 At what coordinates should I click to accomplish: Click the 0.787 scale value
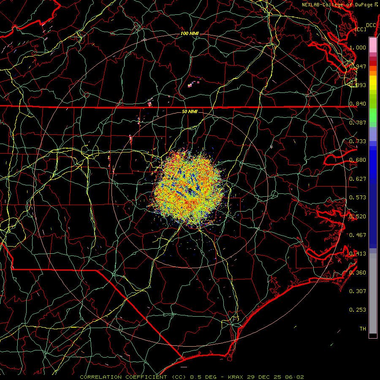358,122
